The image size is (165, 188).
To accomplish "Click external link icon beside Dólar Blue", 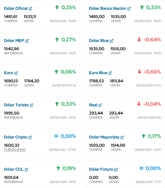I will 112,41.
